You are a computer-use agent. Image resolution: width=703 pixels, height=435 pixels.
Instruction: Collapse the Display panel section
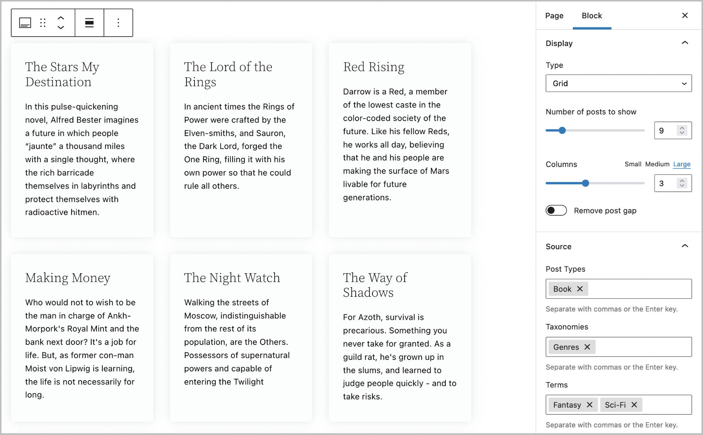coord(685,43)
